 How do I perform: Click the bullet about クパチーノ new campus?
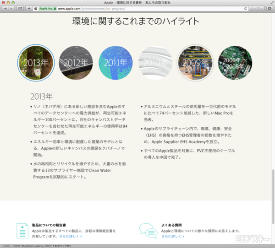pos(78,148)
